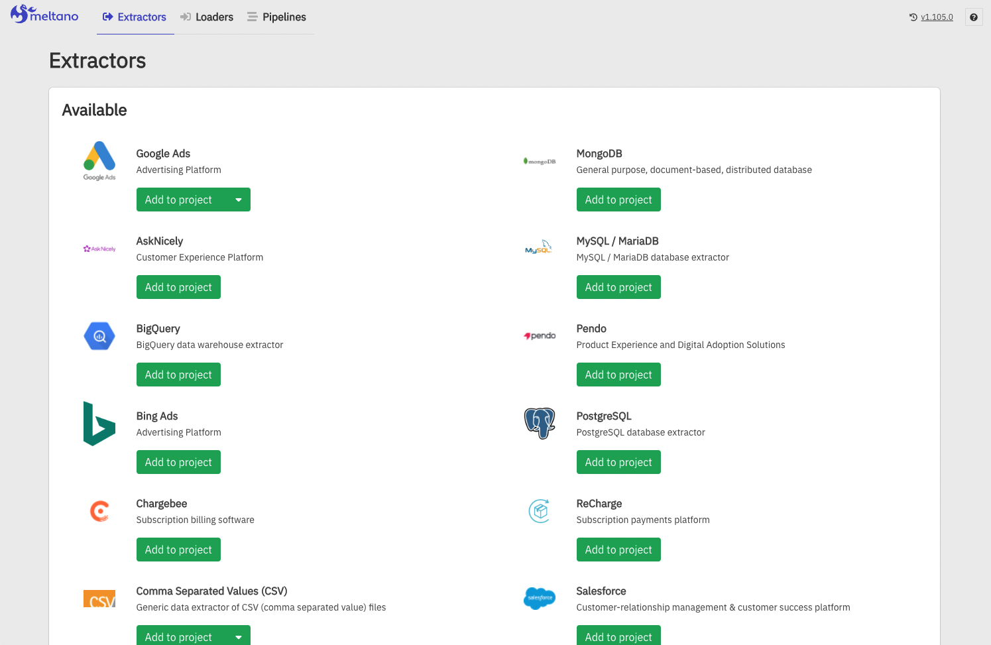The image size is (991, 645).
Task: Click 'Subscription payments platform' description
Action: click(x=643, y=520)
